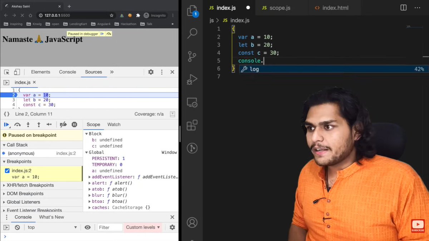Clear the console
The width and height of the screenshot is (429, 241).
coord(17,227)
